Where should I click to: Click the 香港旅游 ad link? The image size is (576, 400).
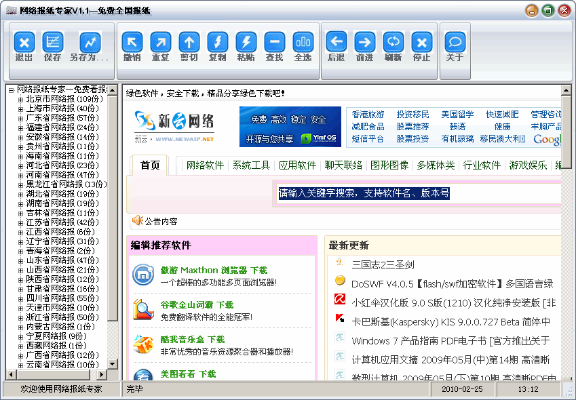pyautogui.click(x=368, y=115)
